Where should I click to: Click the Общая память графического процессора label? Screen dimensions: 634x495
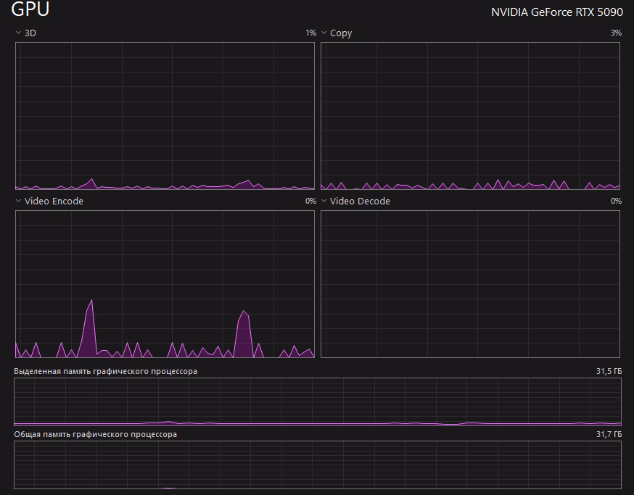pos(95,434)
